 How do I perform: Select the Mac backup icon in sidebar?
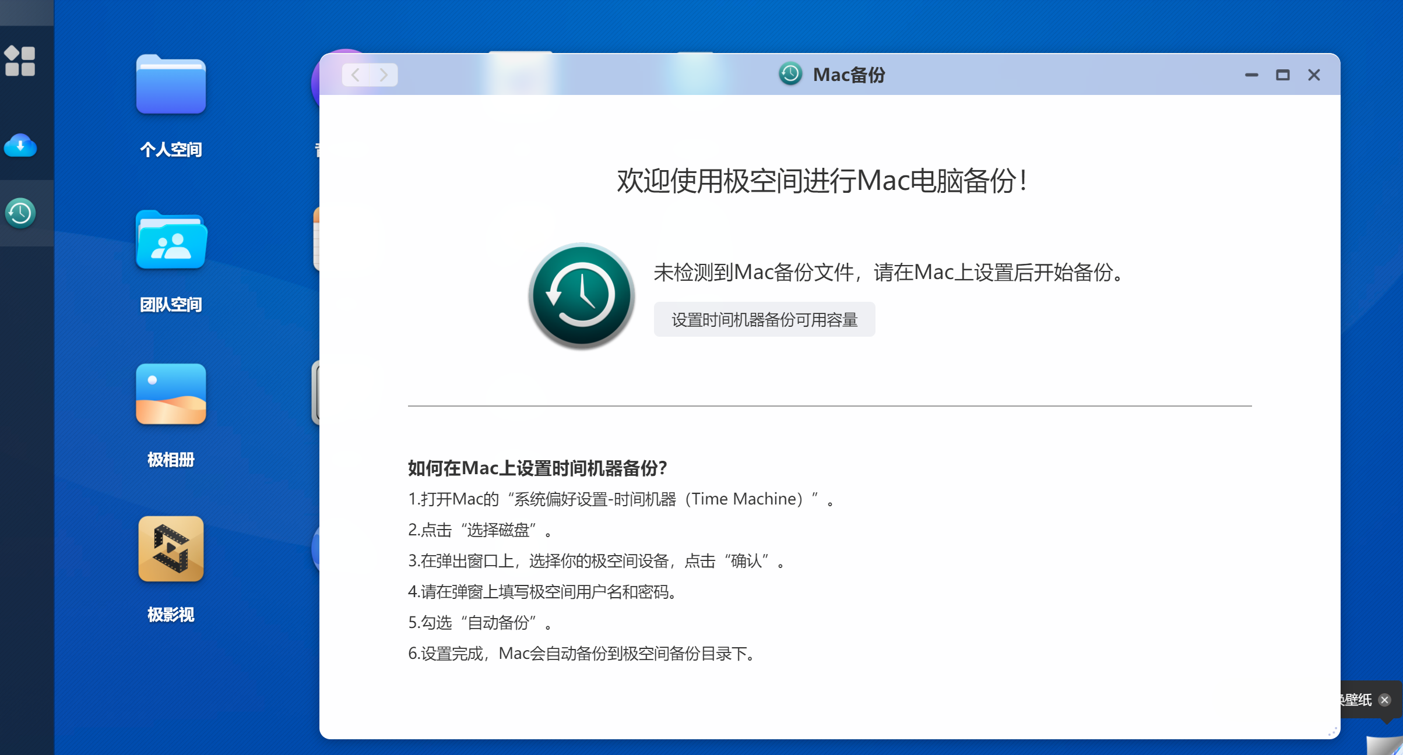tap(20, 213)
